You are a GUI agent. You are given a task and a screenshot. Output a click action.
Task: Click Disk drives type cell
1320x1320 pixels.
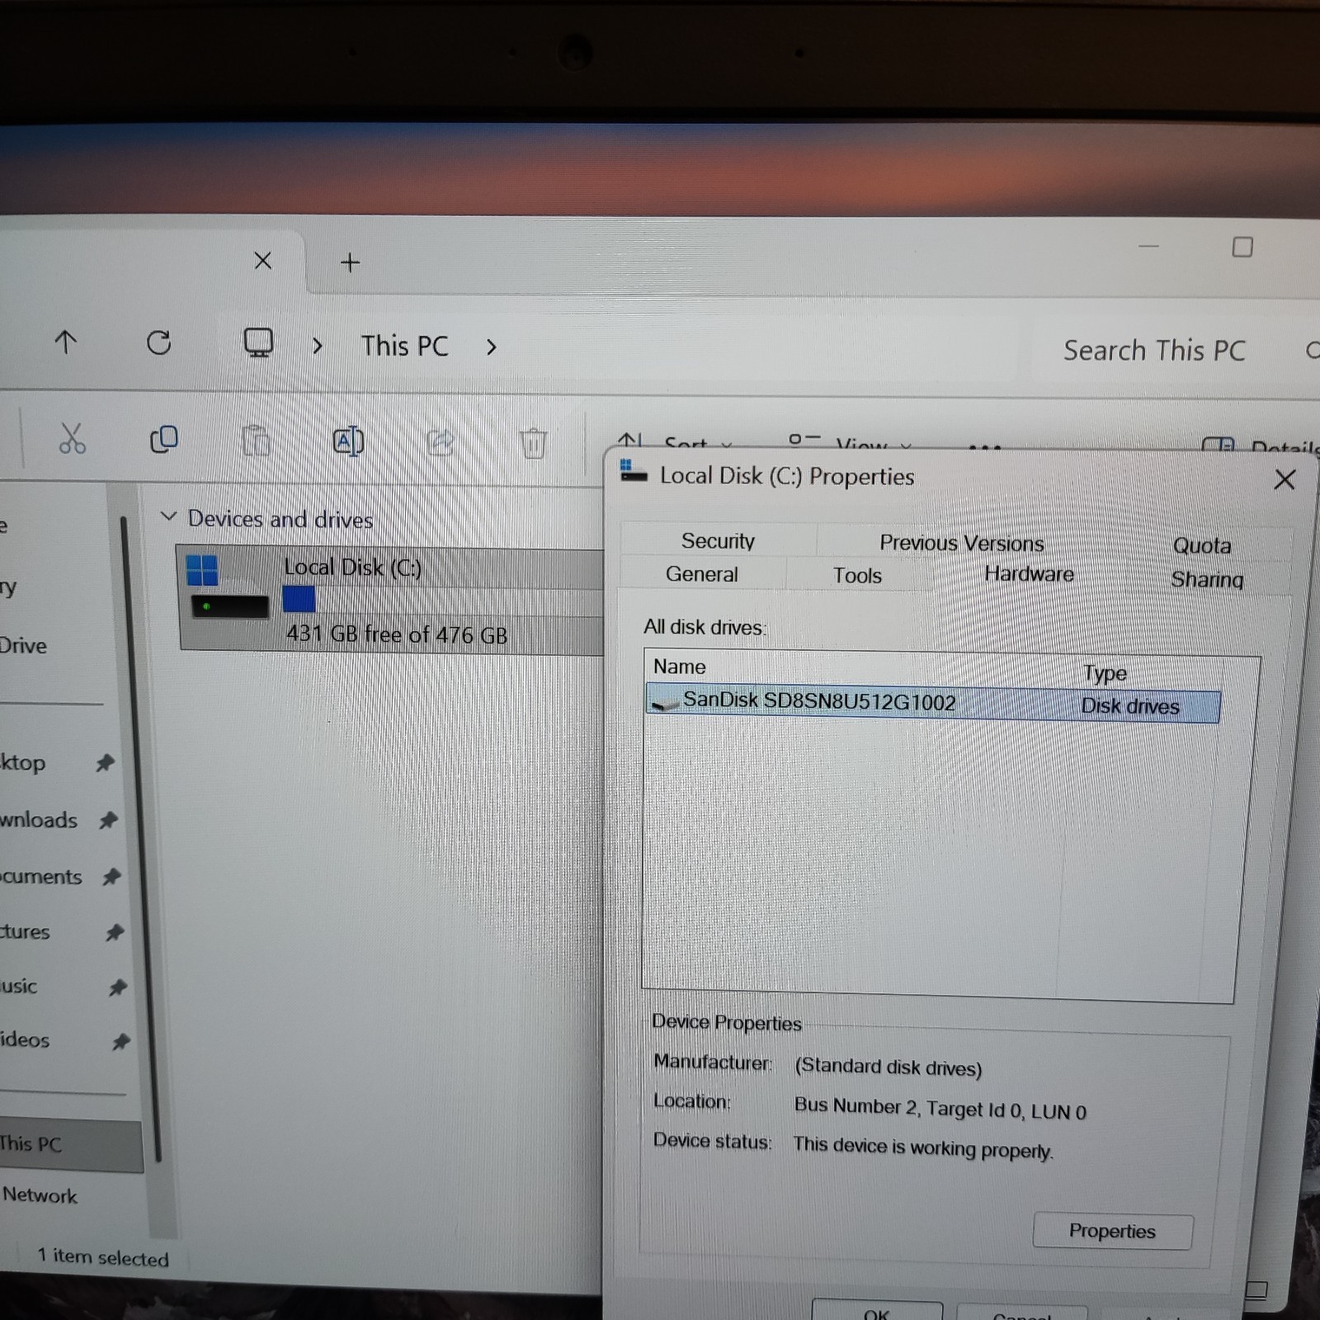(x=1130, y=706)
